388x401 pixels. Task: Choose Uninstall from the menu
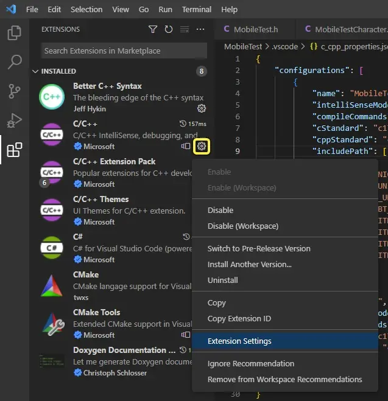point(285,281)
